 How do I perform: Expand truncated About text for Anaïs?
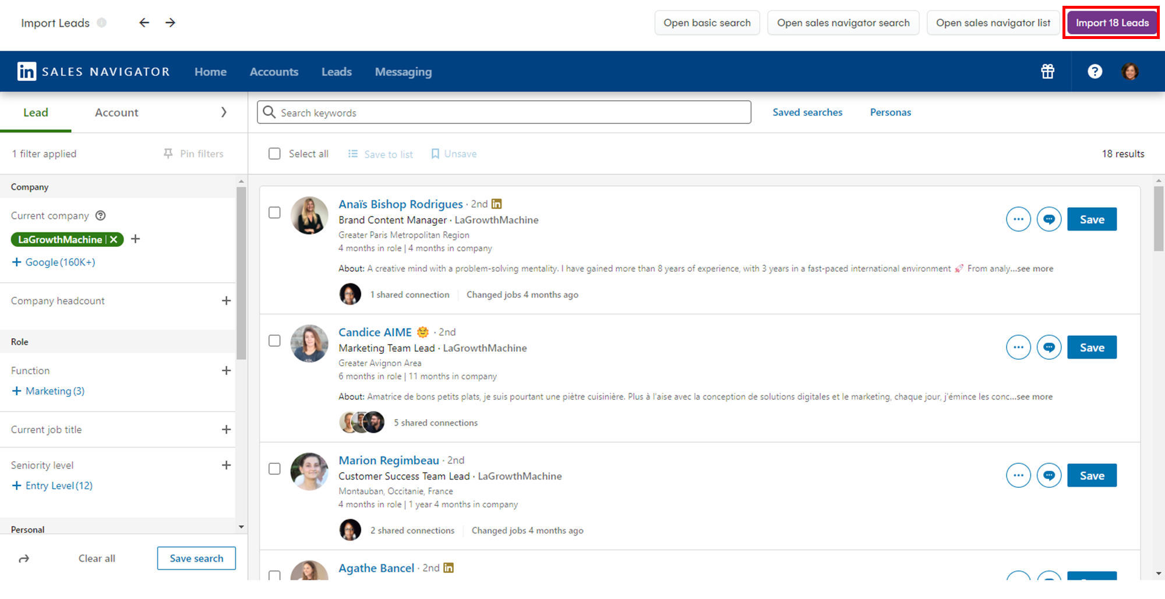[1035, 269]
